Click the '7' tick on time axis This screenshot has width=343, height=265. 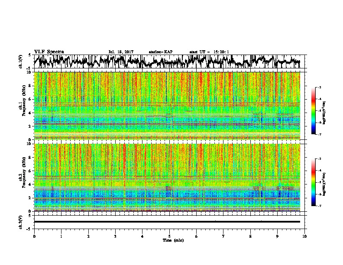point(223,236)
